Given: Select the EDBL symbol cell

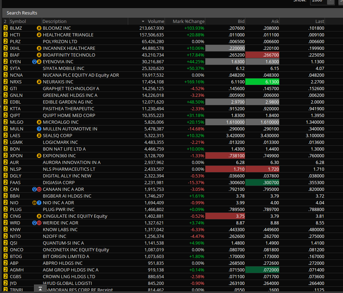Looking at the screenshot, I should pos(15,102).
